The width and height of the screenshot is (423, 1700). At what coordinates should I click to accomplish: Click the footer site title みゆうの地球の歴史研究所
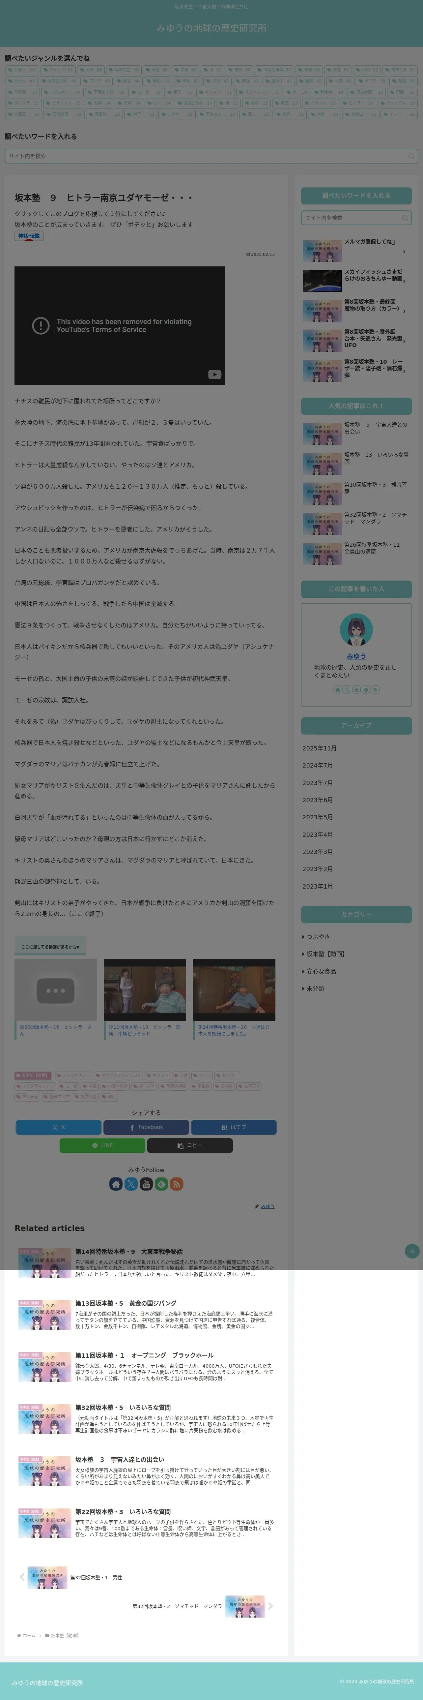click(47, 1683)
